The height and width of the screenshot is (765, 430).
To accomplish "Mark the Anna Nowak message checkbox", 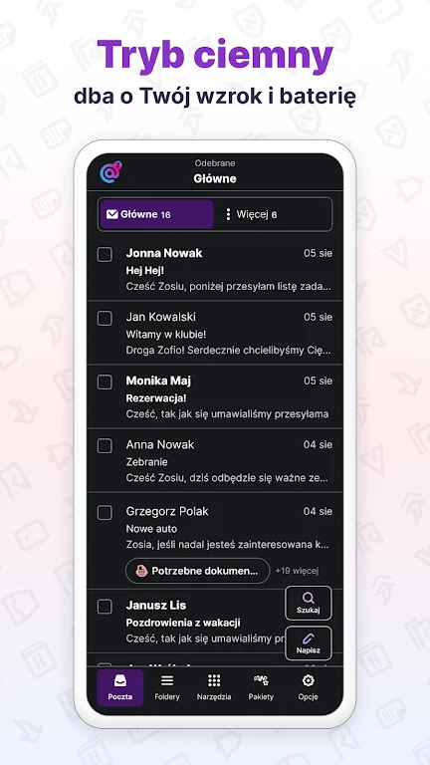I will (105, 446).
